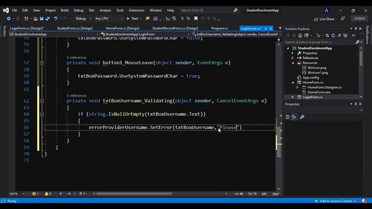
Task: Open the Build menu
Action: pyautogui.click(x=65, y=10)
